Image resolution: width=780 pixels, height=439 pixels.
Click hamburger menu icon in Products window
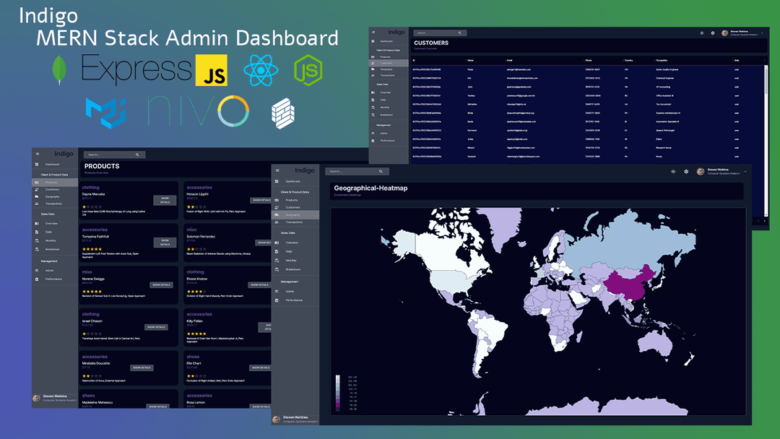pyautogui.click(x=38, y=154)
